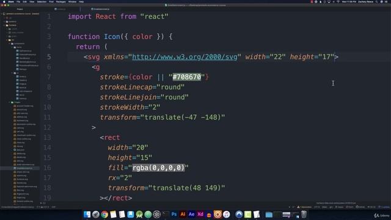Launch Illustrator from the dock
Image resolution: width=391 pixels, height=220 pixels.
coord(183,215)
